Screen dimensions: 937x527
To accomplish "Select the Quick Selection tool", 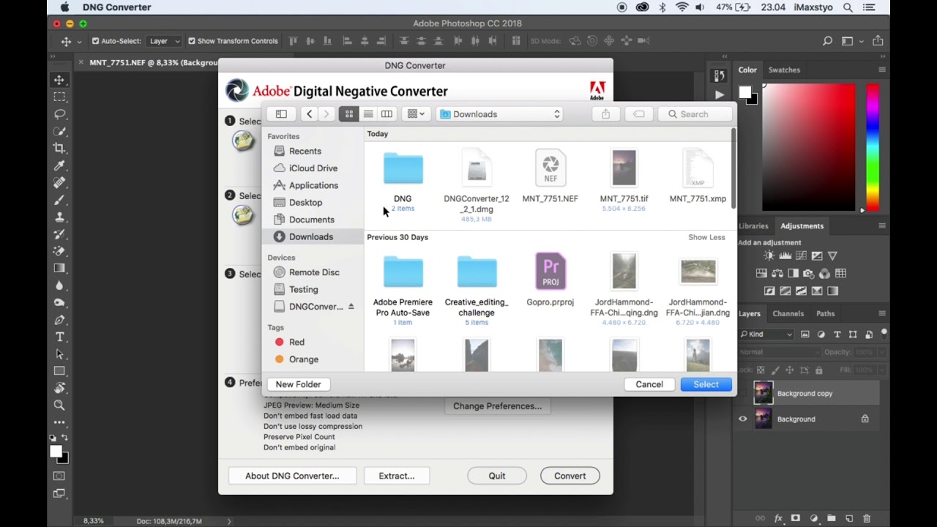I will click(x=59, y=131).
